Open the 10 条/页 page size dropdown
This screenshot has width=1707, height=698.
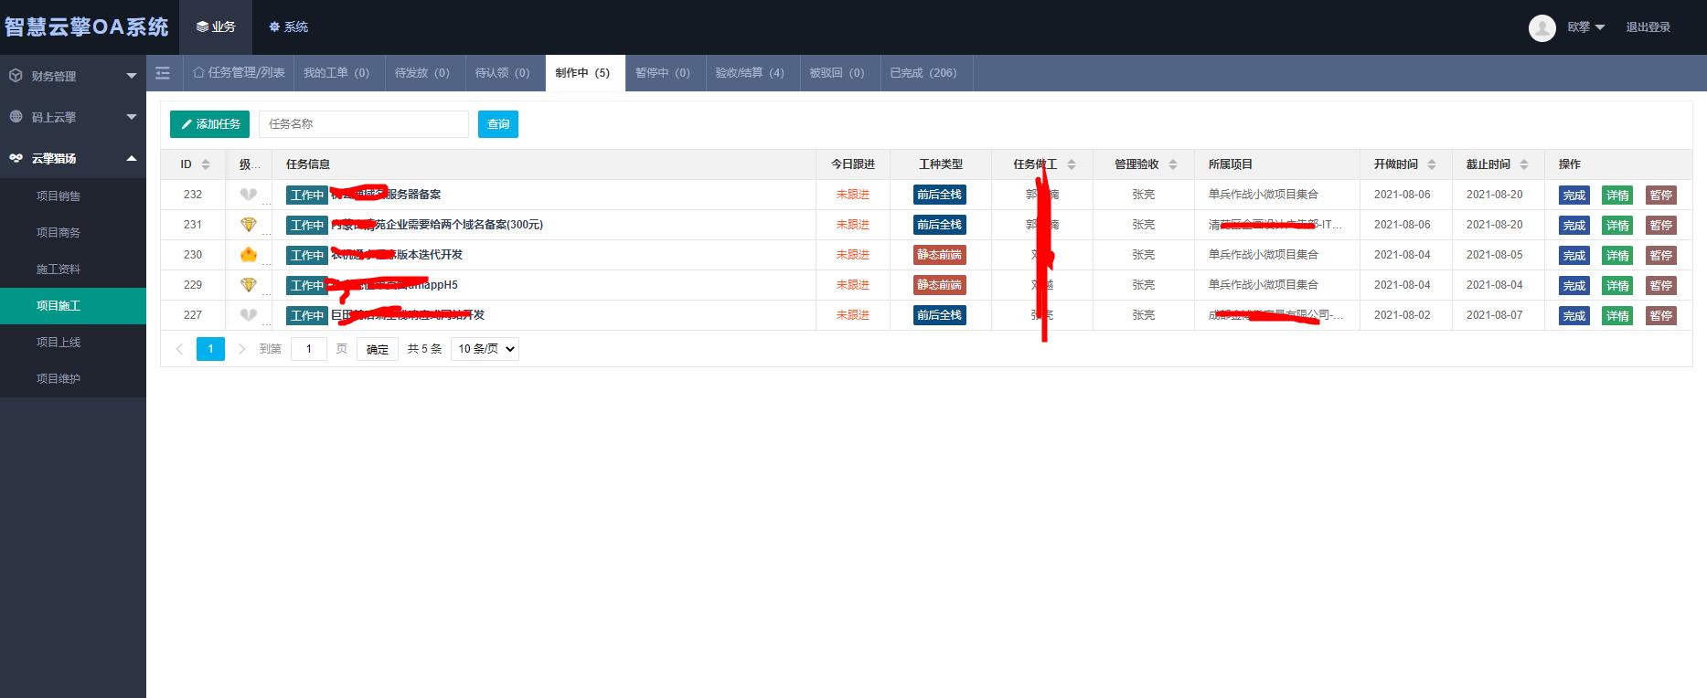coord(485,349)
